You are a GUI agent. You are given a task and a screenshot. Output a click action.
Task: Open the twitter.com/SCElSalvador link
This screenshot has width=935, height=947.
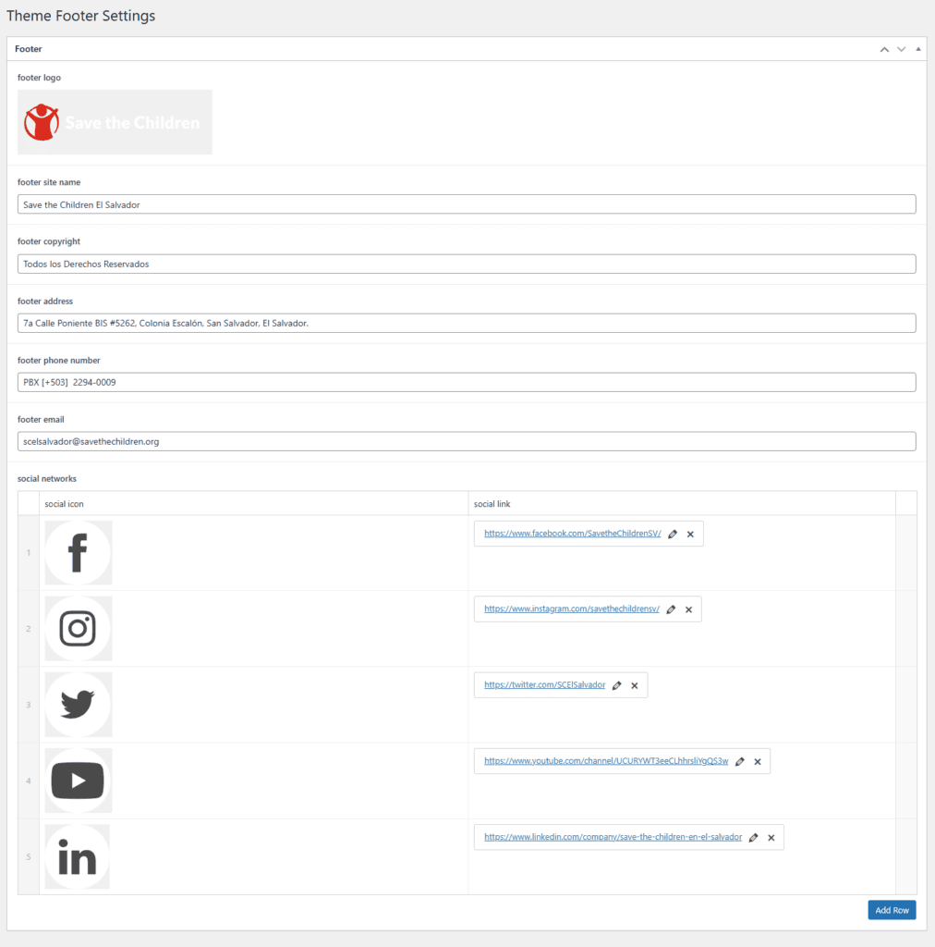pos(545,685)
